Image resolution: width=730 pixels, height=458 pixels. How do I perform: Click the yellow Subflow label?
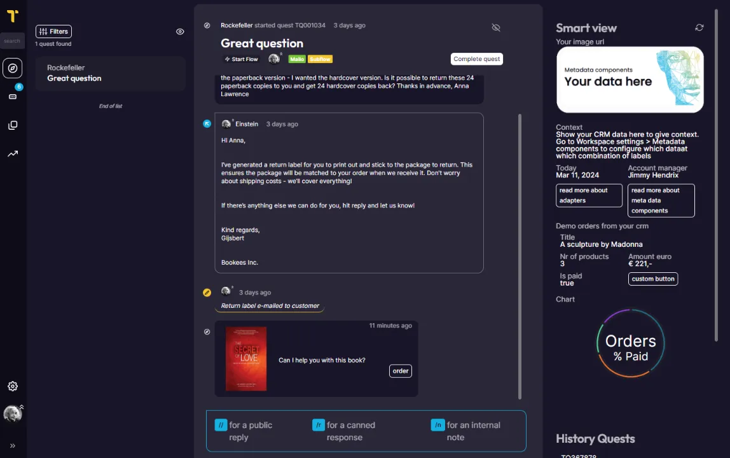click(x=320, y=59)
